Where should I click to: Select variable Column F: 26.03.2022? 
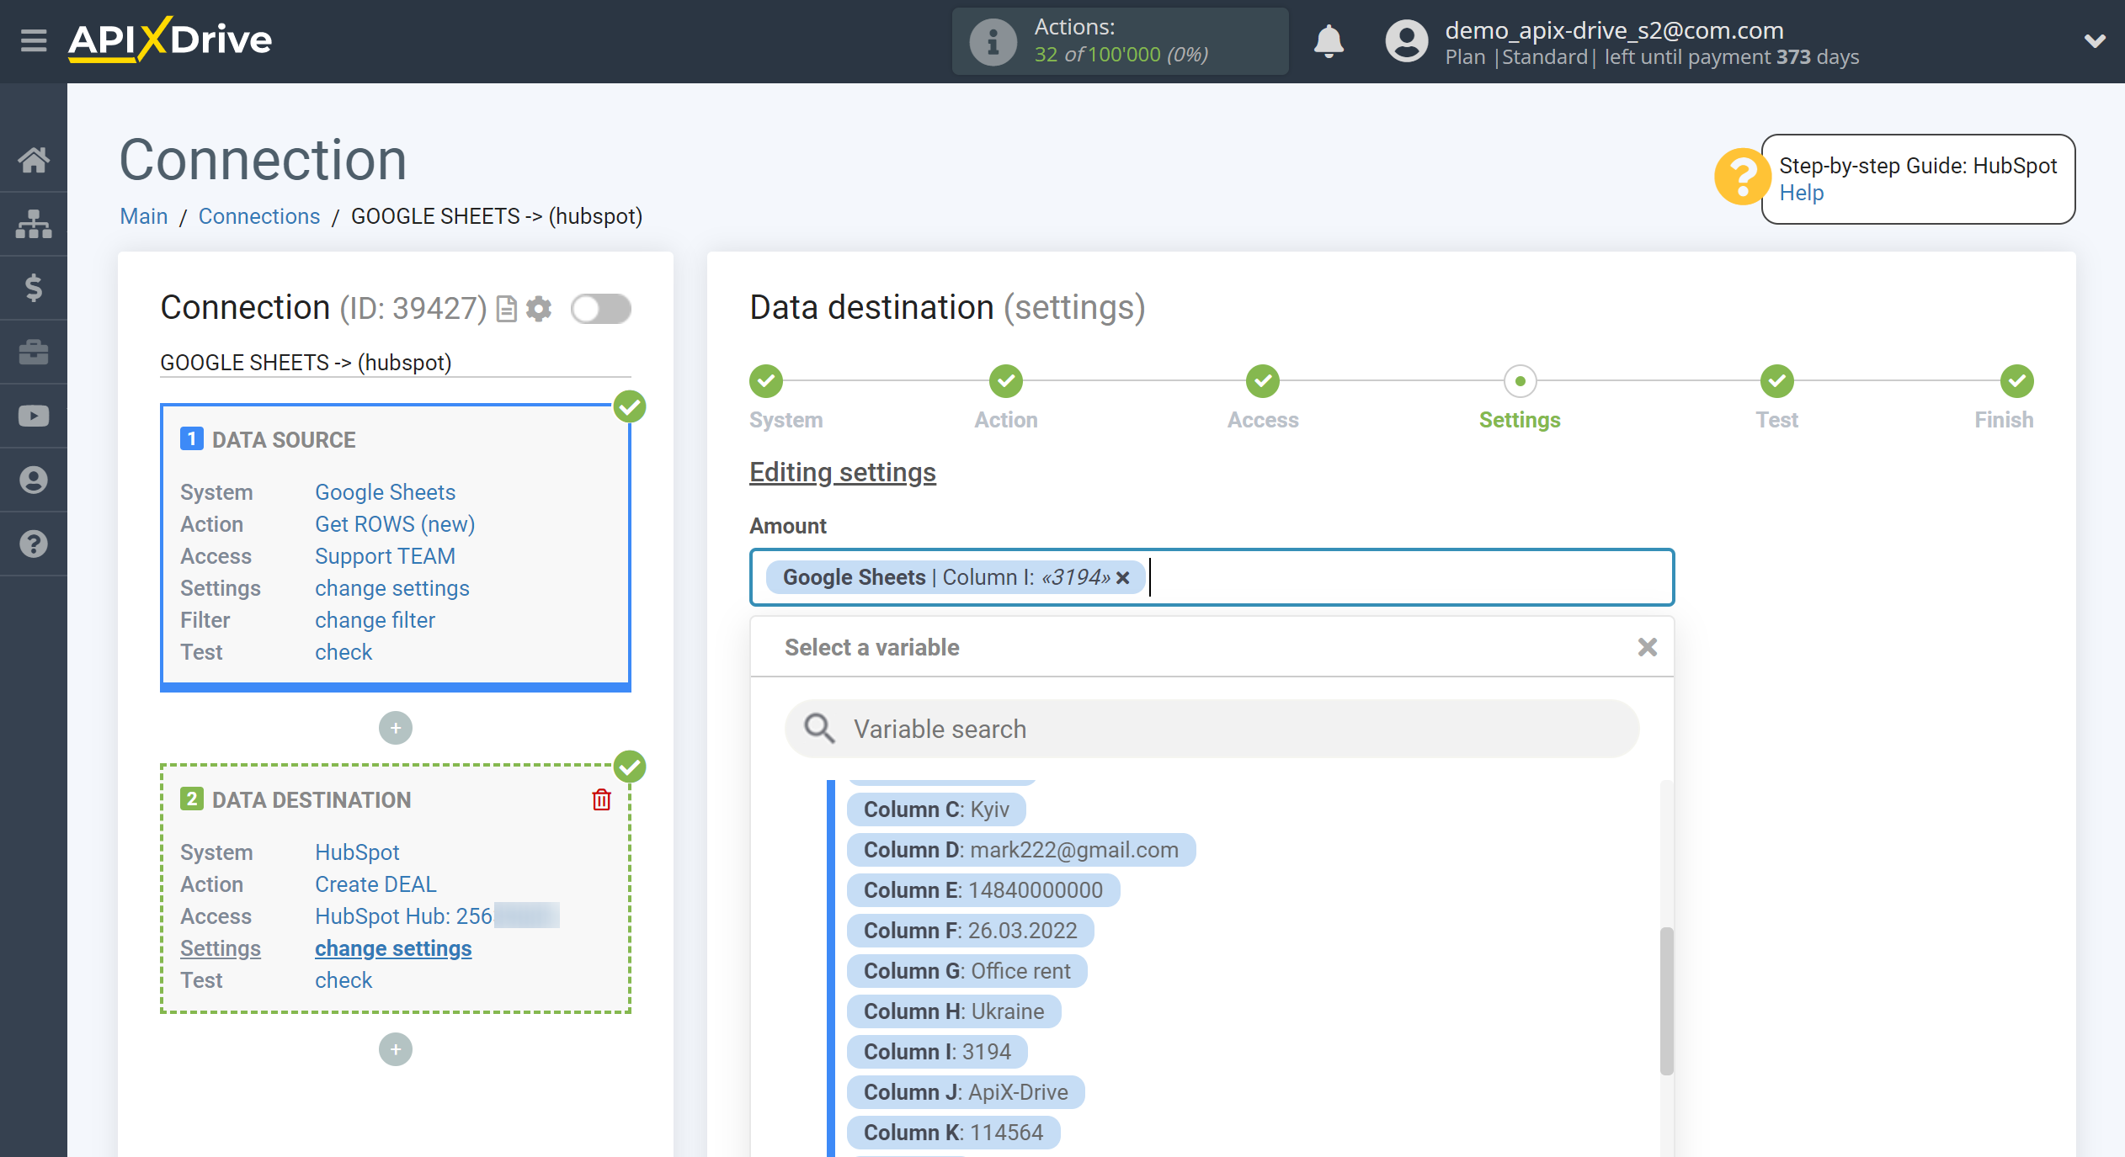971,931
